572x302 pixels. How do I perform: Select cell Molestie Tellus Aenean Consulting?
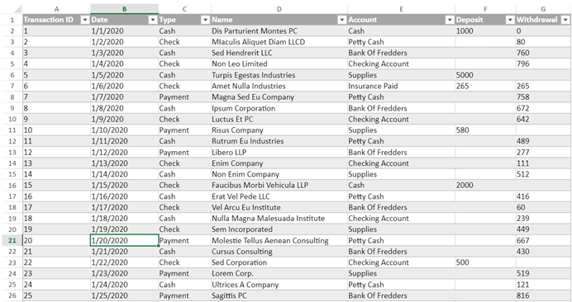(279, 240)
